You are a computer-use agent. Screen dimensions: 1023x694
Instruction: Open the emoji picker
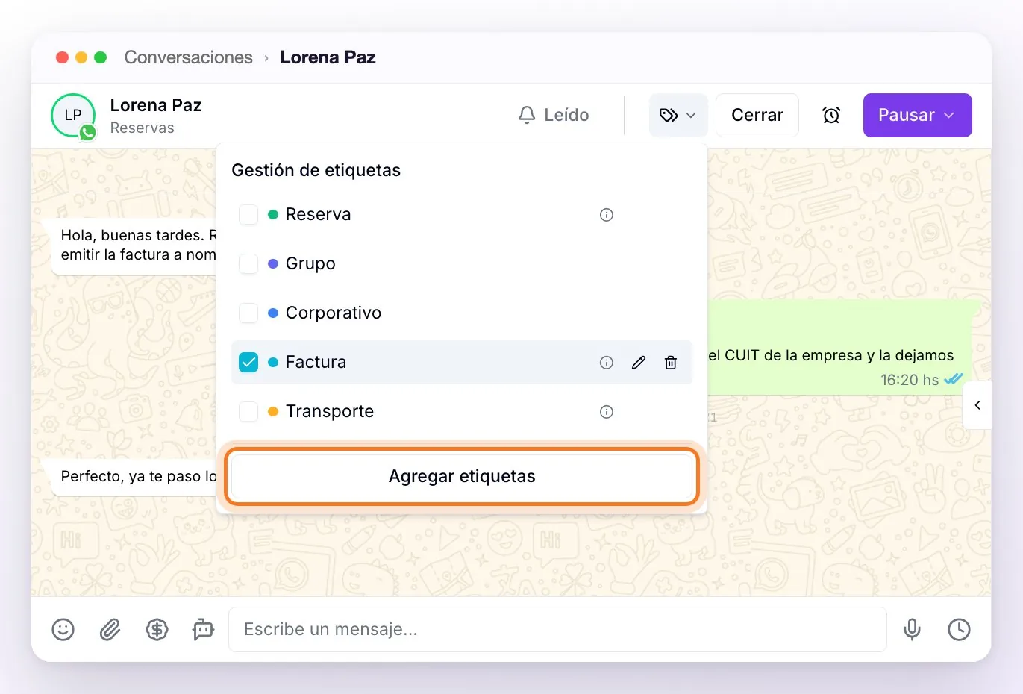click(63, 629)
